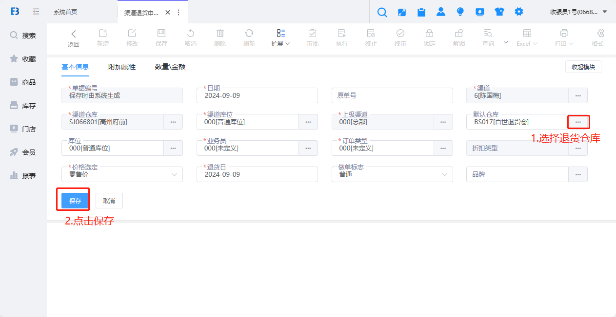
Task: Click the blue 保存 button
Action: pyautogui.click(x=75, y=201)
